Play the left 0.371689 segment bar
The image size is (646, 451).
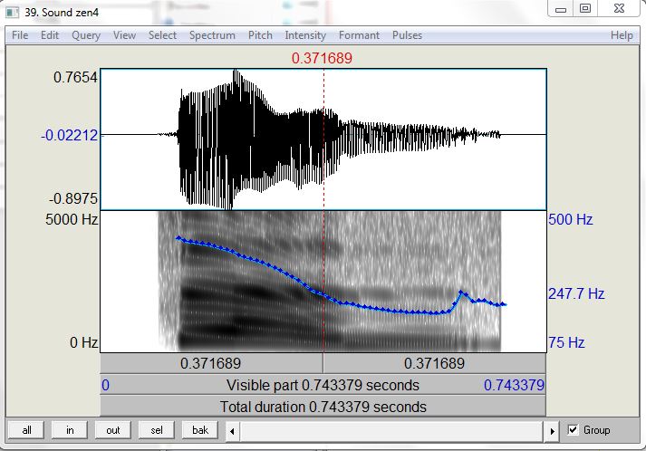(211, 363)
